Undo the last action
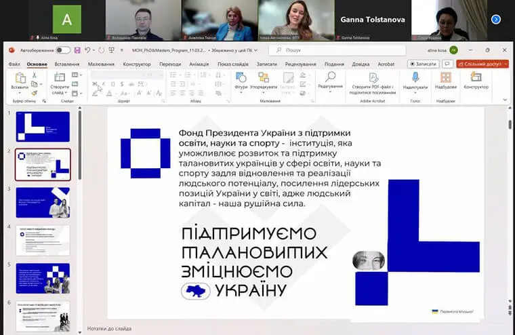 coord(87,50)
